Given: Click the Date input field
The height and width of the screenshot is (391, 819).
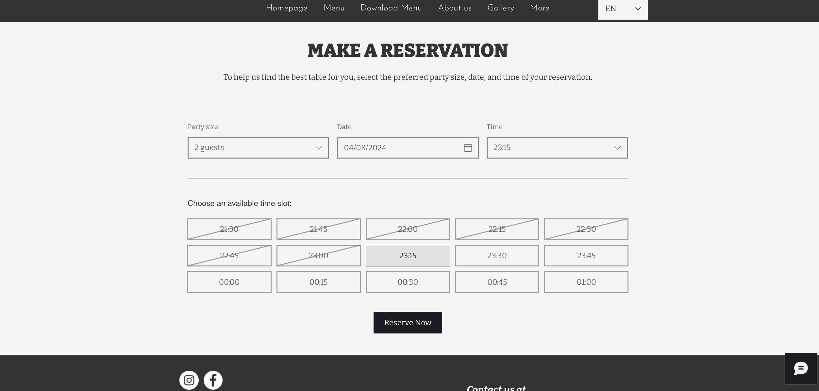Looking at the screenshot, I should (x=399, y=148).
